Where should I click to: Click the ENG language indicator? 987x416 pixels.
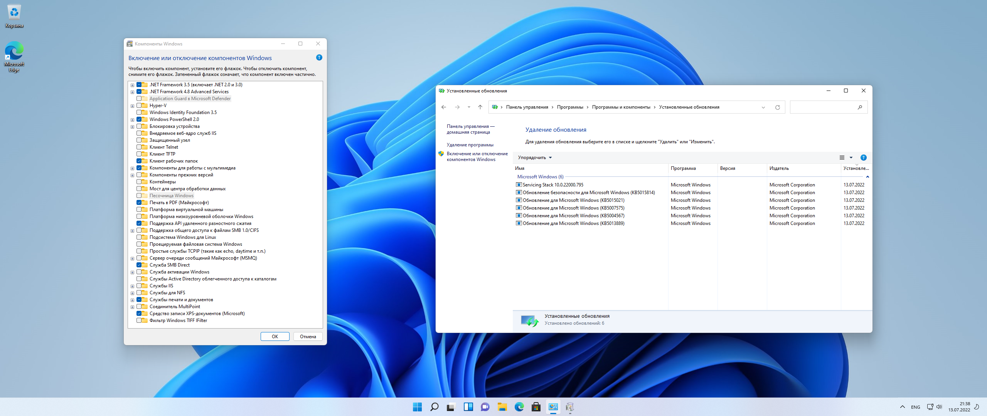(x=915, y=407)
